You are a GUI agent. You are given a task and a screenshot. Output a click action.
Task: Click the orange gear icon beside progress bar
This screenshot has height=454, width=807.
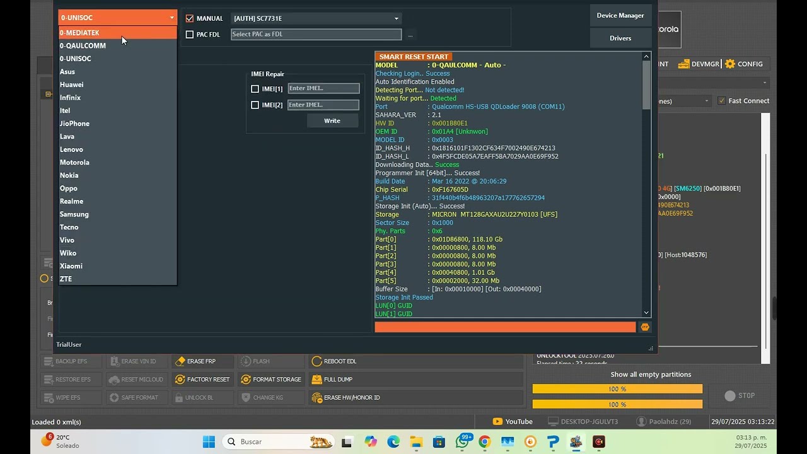[x=645, y=327]
